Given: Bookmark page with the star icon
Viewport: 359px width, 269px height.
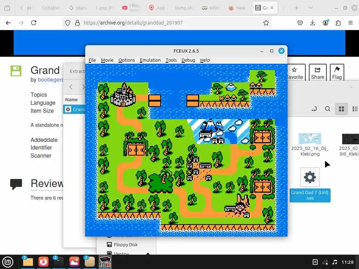Looking at the screenshot, I should click(266, 23).
